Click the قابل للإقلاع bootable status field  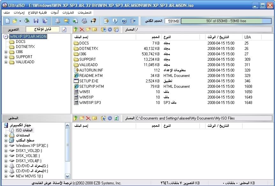point(43,29)
